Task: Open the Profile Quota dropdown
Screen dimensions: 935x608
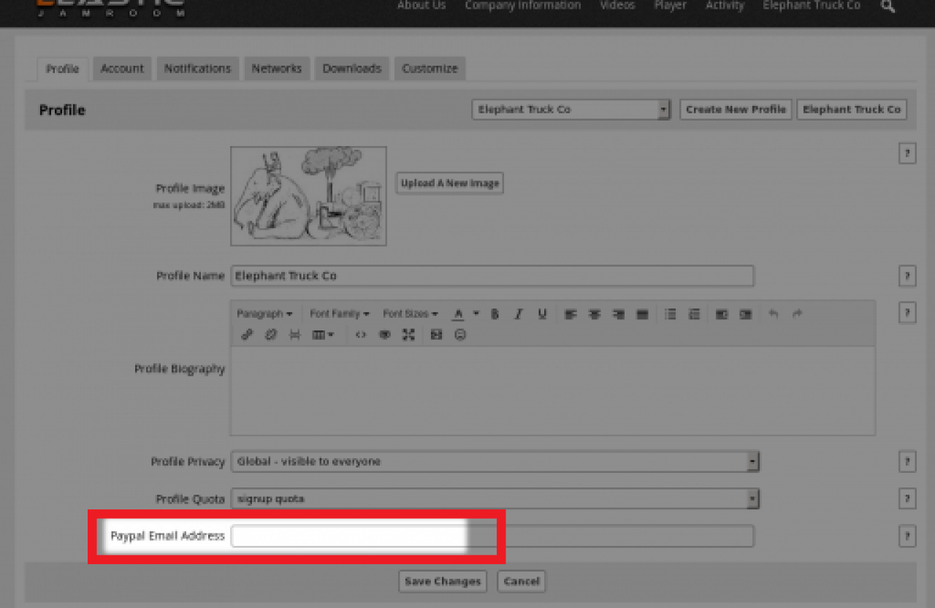Action: tap(495, 499)
